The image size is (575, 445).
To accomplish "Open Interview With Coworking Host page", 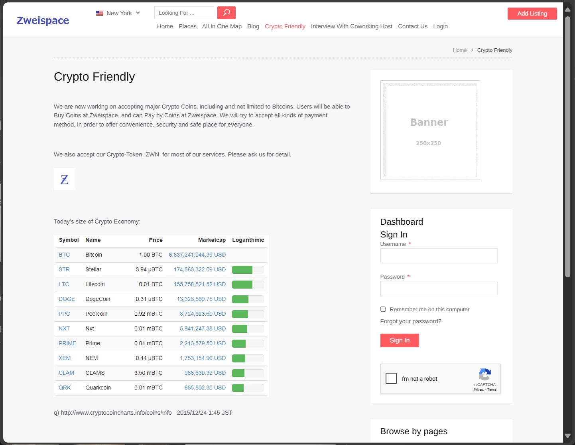I will pyautogui.click(x=352, y=26).
